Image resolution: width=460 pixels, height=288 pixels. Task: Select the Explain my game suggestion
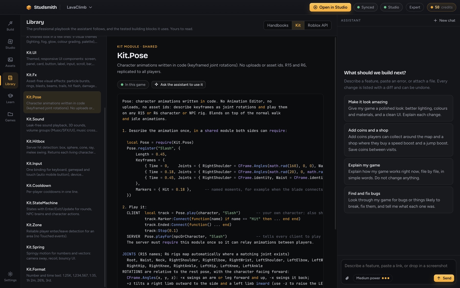(398, 172)
